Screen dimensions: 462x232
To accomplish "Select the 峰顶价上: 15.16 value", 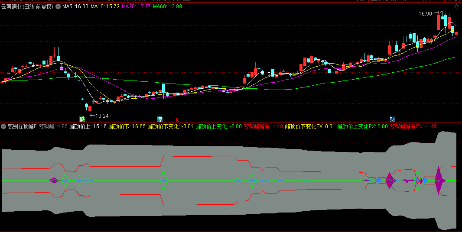I will point(88,126).
